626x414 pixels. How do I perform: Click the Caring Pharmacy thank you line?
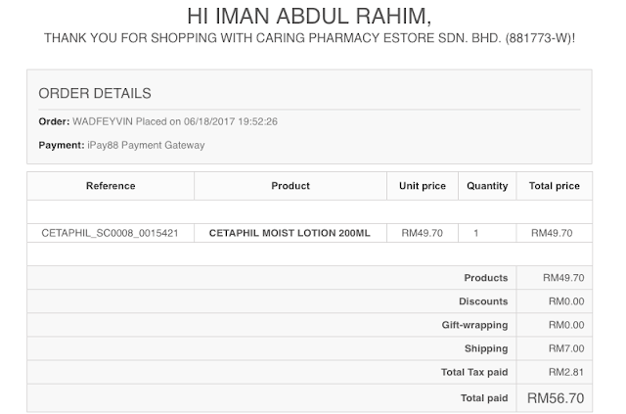(309, 38)
